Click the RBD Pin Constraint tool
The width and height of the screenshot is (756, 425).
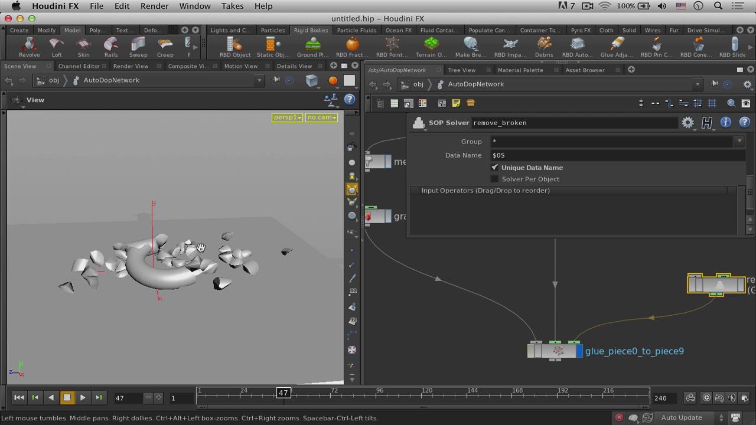[657, 47]
